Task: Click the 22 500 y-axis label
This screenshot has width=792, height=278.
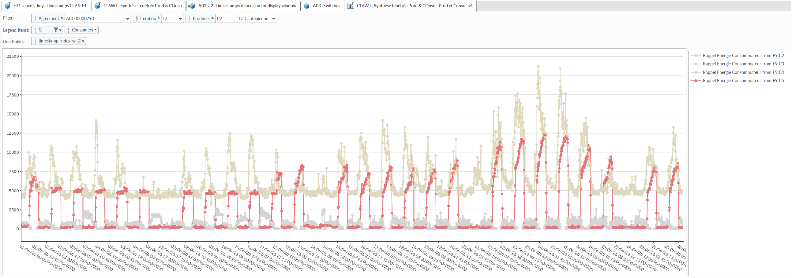Action: 13,57
